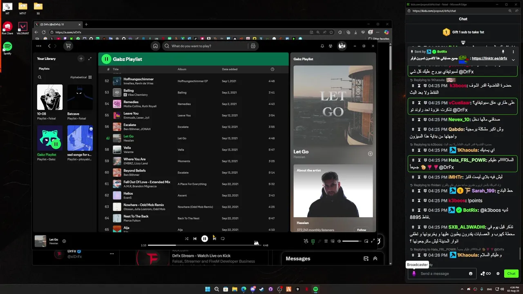Open the Batcave playlist

pos(80,102)
